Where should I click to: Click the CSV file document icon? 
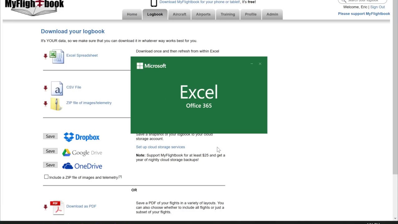click(x=57, y=88)
